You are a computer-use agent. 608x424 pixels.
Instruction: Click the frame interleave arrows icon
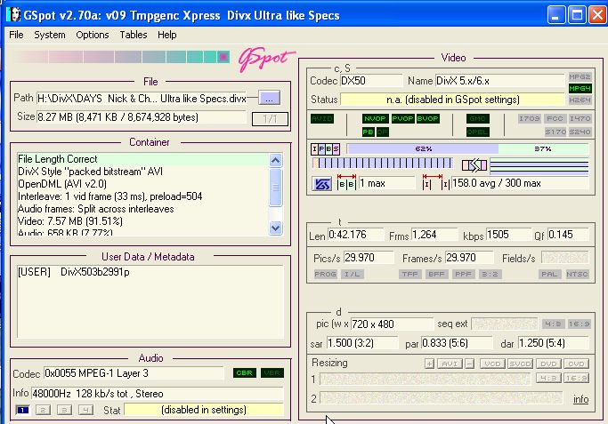474,165
